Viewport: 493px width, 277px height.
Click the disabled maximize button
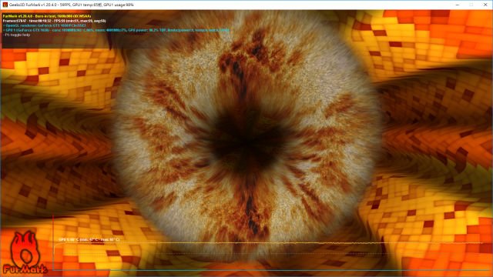[x=471, y=5]
